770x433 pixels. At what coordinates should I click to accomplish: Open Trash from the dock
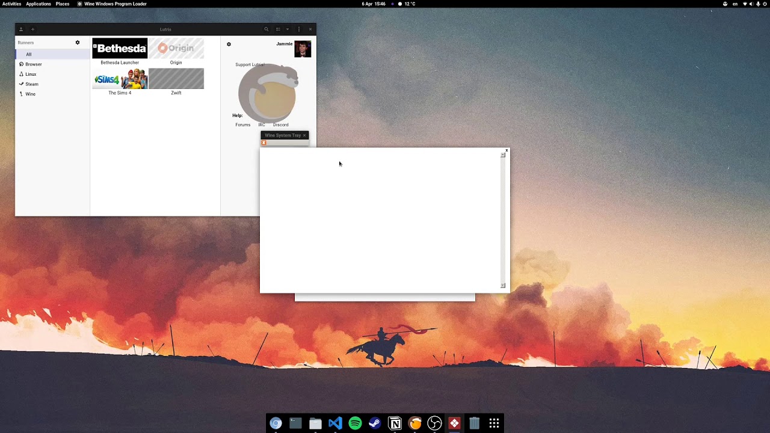[x=474, y=423]
